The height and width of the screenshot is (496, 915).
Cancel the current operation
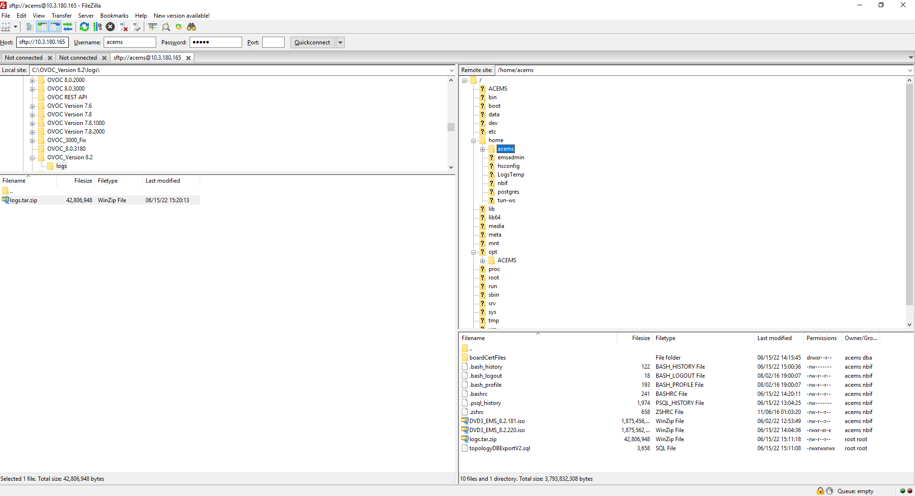[110, 27]
